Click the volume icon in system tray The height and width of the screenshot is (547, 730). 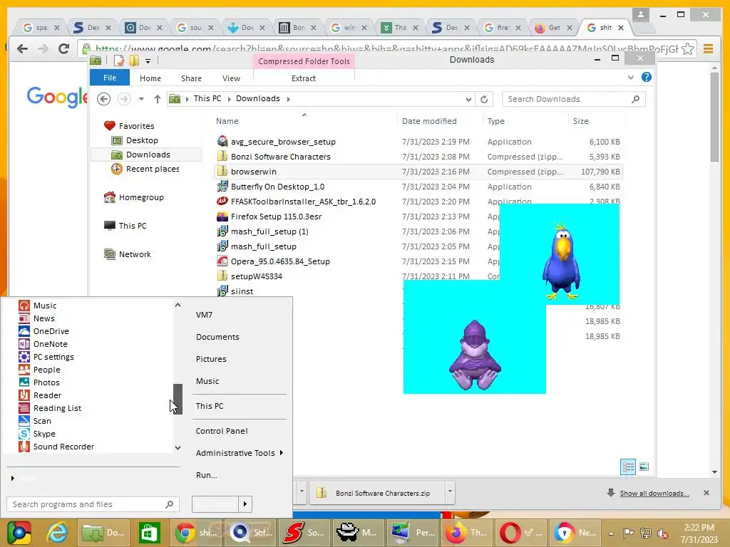click(663, 533)
